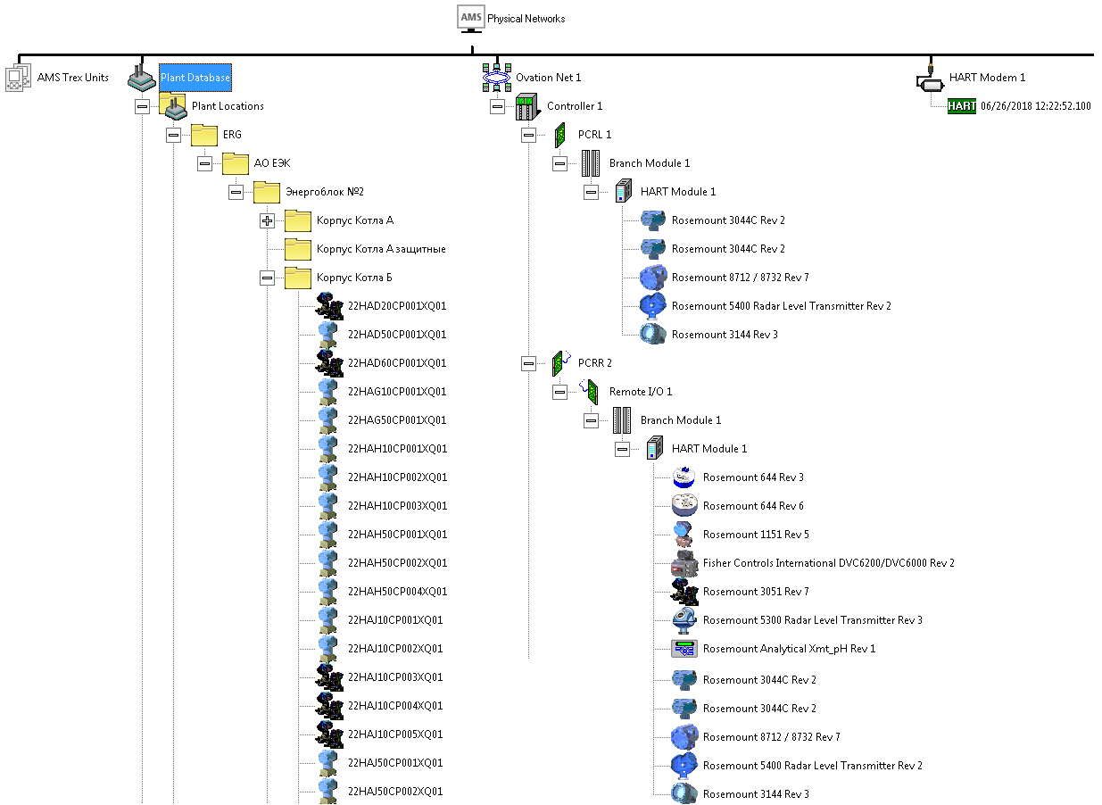Select the 22HAJ10CP005XQ01 tag label

pyautogui.click(x=395, y=734)
